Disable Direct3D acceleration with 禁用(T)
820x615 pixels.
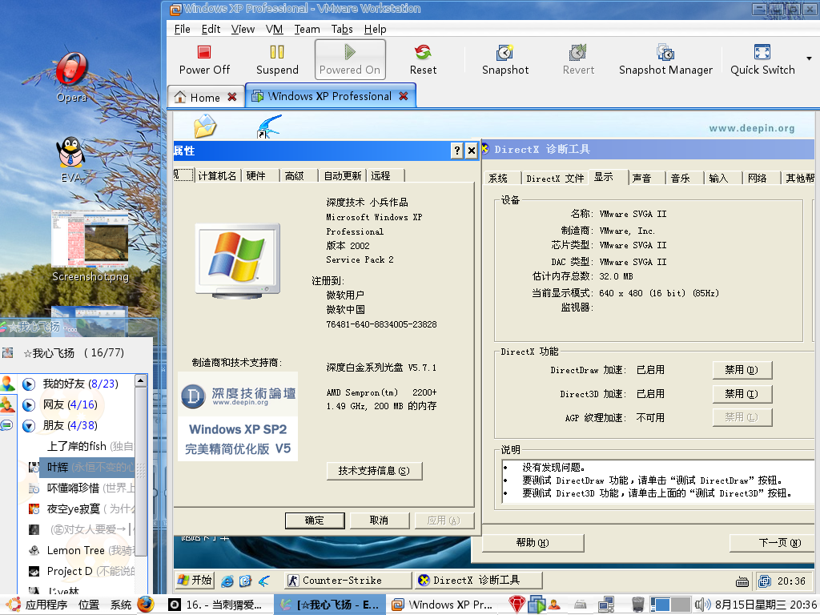[742, 394]
